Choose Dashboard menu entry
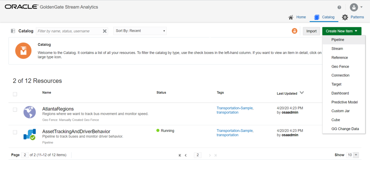 [x=344, y=93]
